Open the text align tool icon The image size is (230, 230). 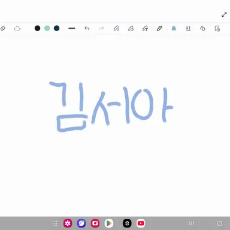click(188, 28)
